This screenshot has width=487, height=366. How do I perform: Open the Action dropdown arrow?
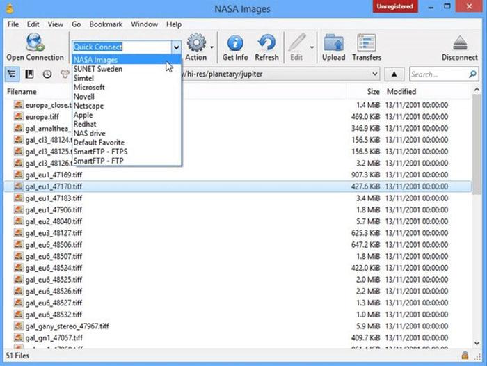[x=211, y=47]
